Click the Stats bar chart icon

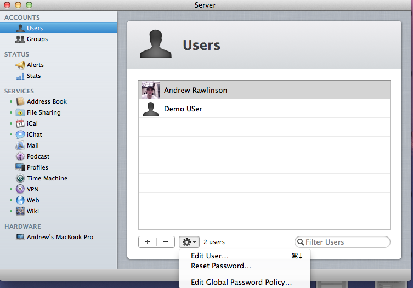(x=20, y=76)
